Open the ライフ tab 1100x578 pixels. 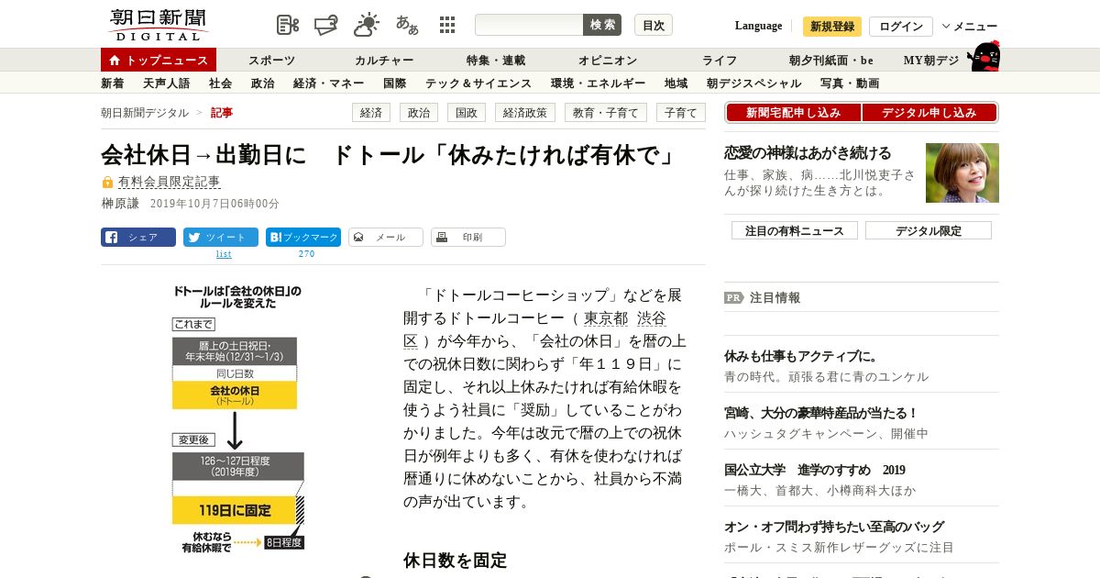(x=720, y=61)
